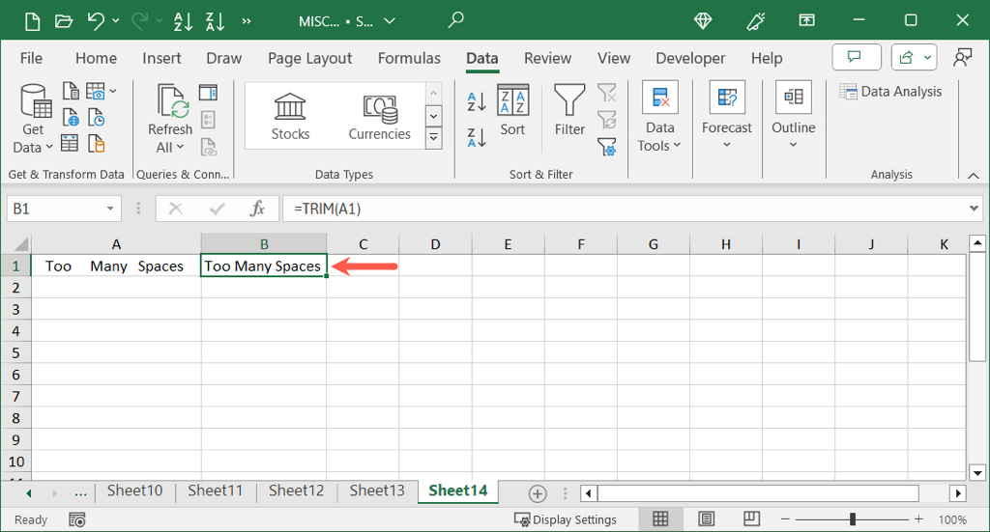Select the Stocks data type
This screenshot has height=532, width=990.
point(290,116)
